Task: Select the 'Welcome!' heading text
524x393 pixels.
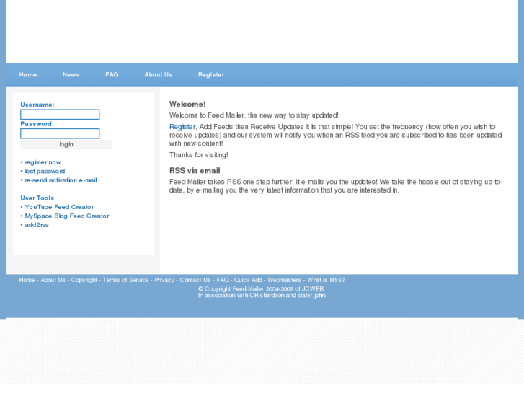Action: point(187,105)
